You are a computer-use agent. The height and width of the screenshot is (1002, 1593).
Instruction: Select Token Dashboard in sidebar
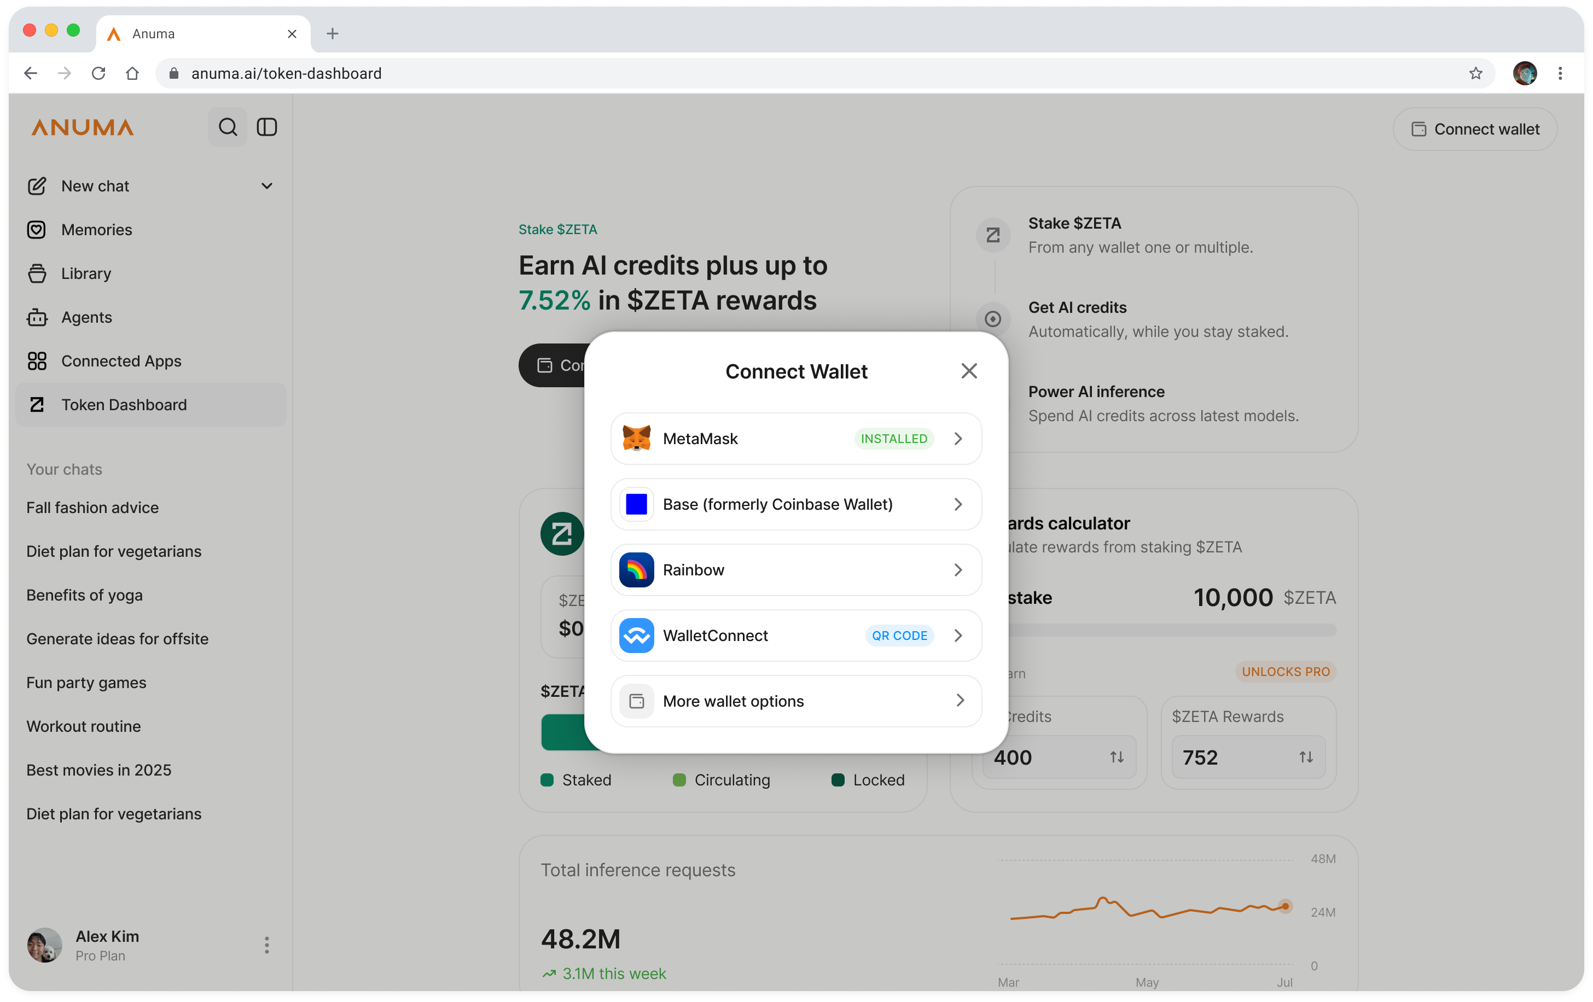[151, 404]
